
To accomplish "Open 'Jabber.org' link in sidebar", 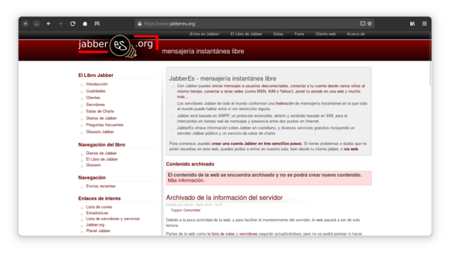I will point(95,225).
